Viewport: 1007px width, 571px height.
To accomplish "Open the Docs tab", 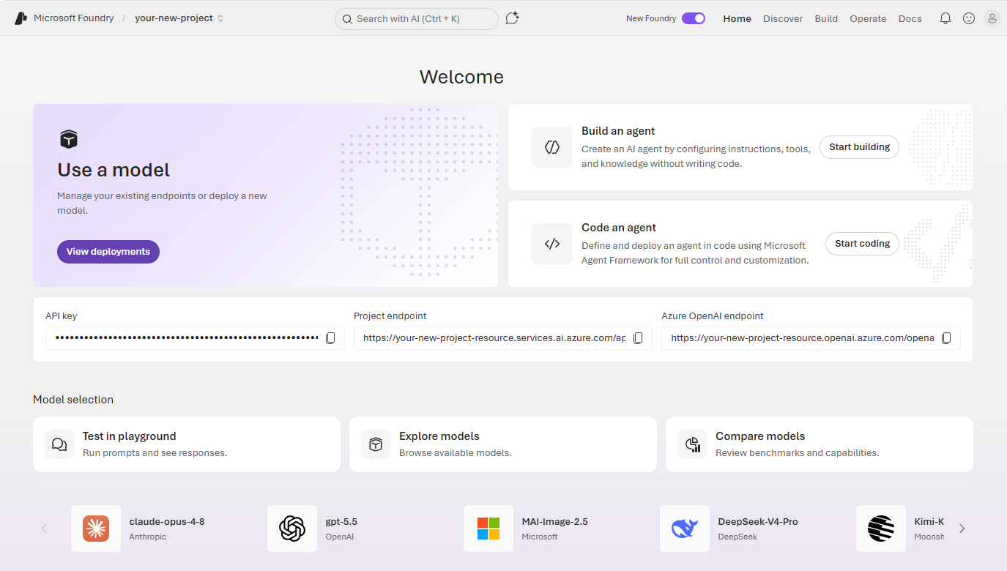I will tap(910, 18).
